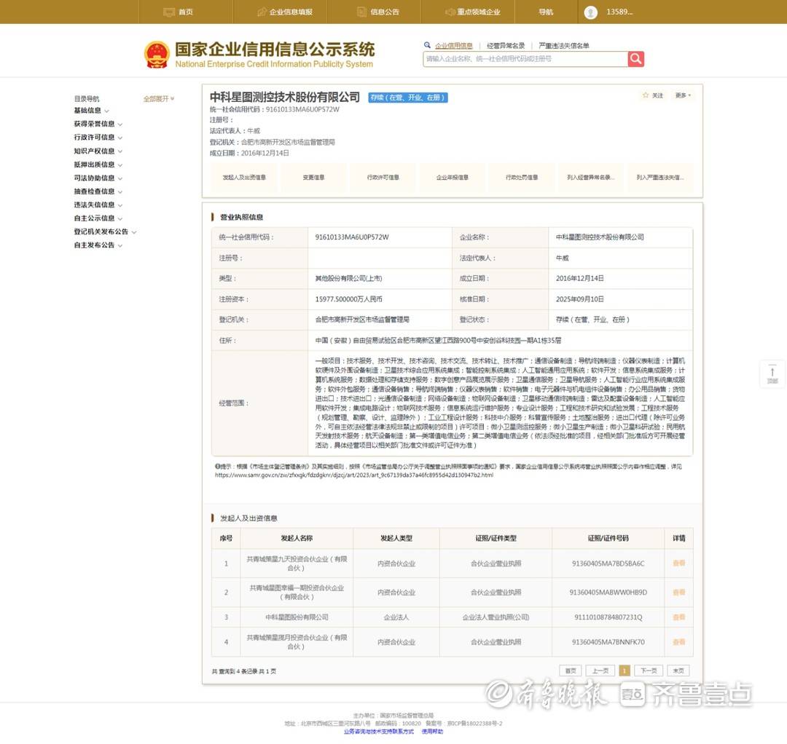This screenshot has height=744, width=787.
Task: Expand 基础信息 in sidebar
Action: pos(91,111)
